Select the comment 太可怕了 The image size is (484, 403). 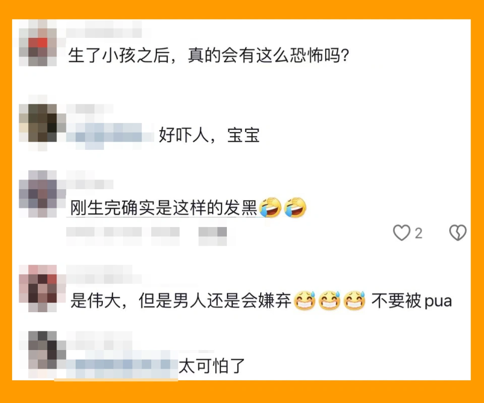(x=212, y=366)
